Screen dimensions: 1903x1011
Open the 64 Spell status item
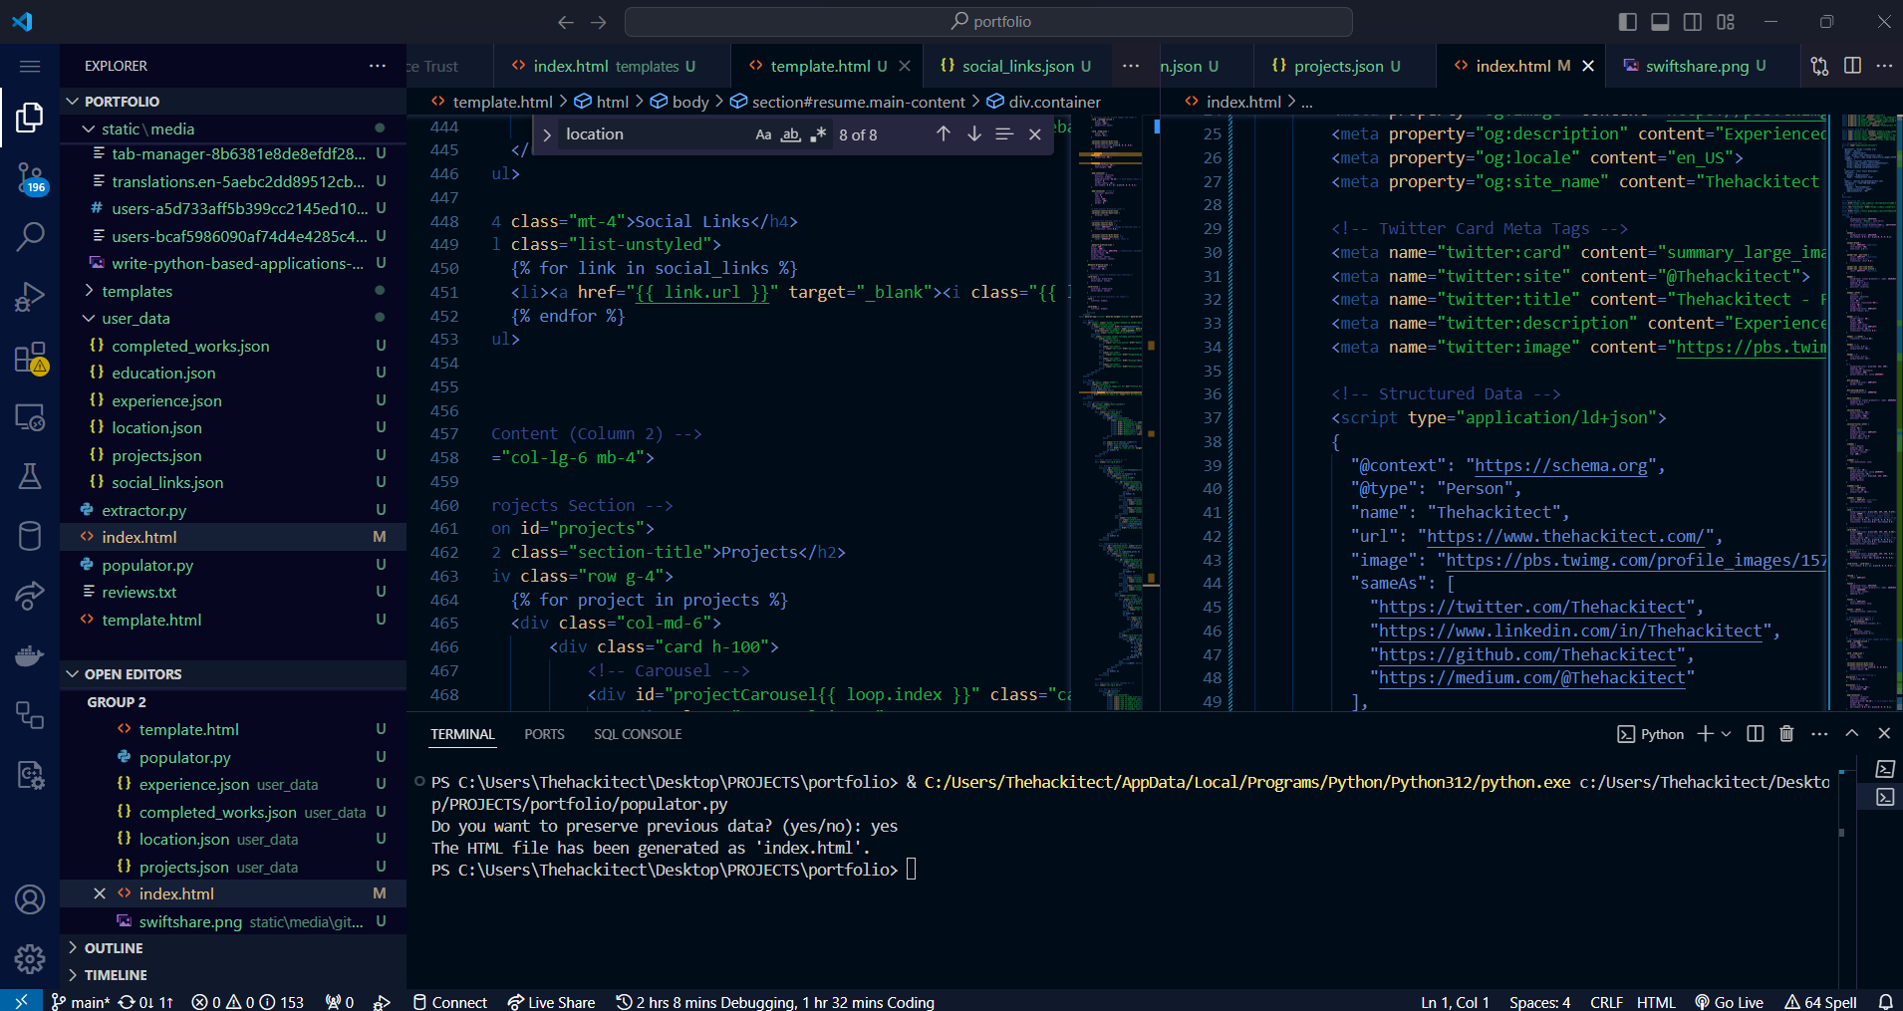pyautogui.click(x=1820, y=1001)
